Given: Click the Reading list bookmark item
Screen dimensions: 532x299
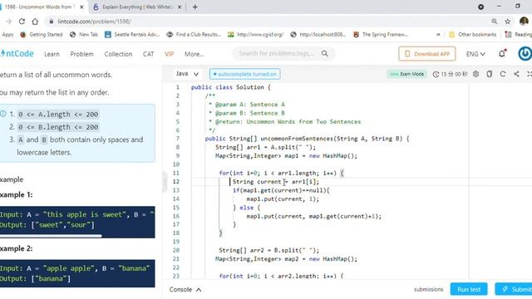Looking at the screenshot, I should click(518, 35).
